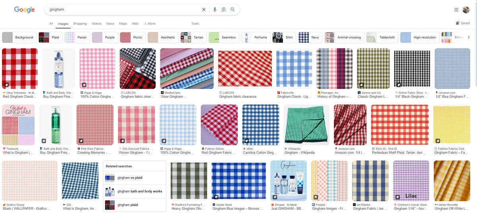
Task: Open Amazon 1/8" Blue Gingham image
Action: 452,68
